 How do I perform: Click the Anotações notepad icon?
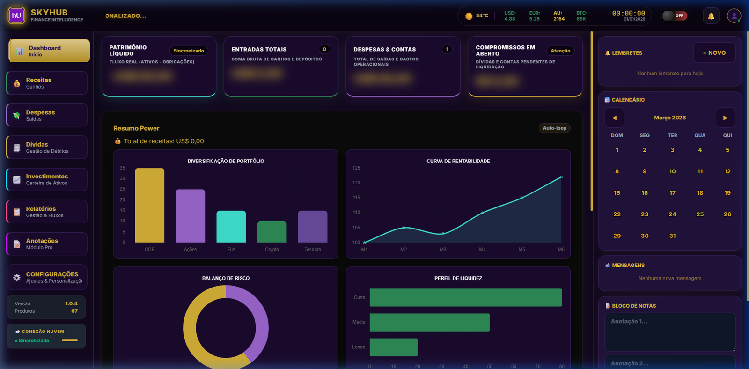[x=17, y=244]
